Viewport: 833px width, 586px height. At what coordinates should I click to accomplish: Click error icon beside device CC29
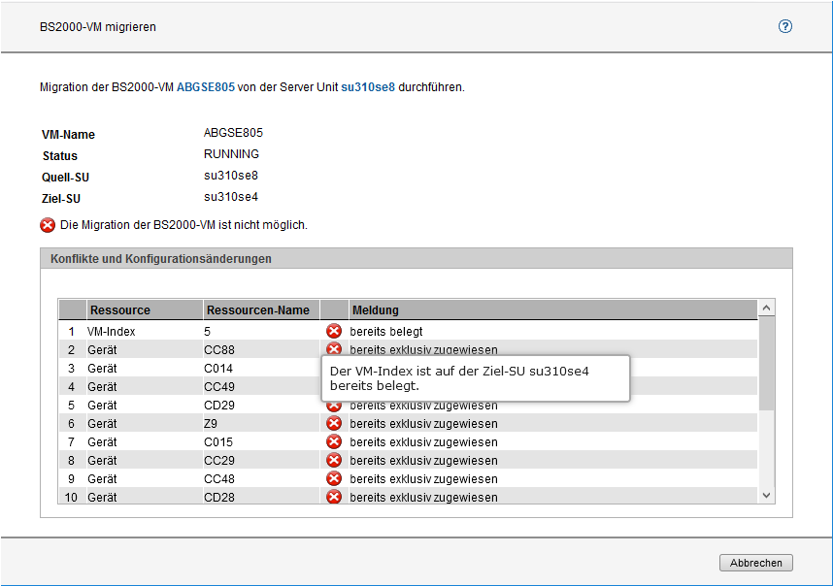[x=334, y=460]
